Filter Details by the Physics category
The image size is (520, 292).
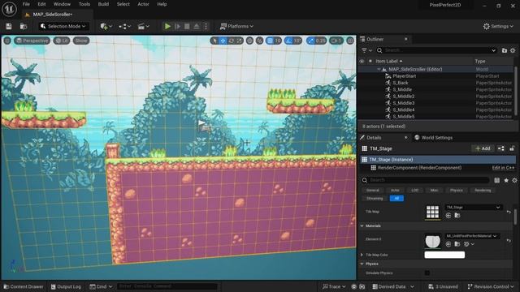tap(457, 191)
